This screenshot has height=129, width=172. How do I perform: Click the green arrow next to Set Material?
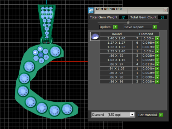pos(161,115)
